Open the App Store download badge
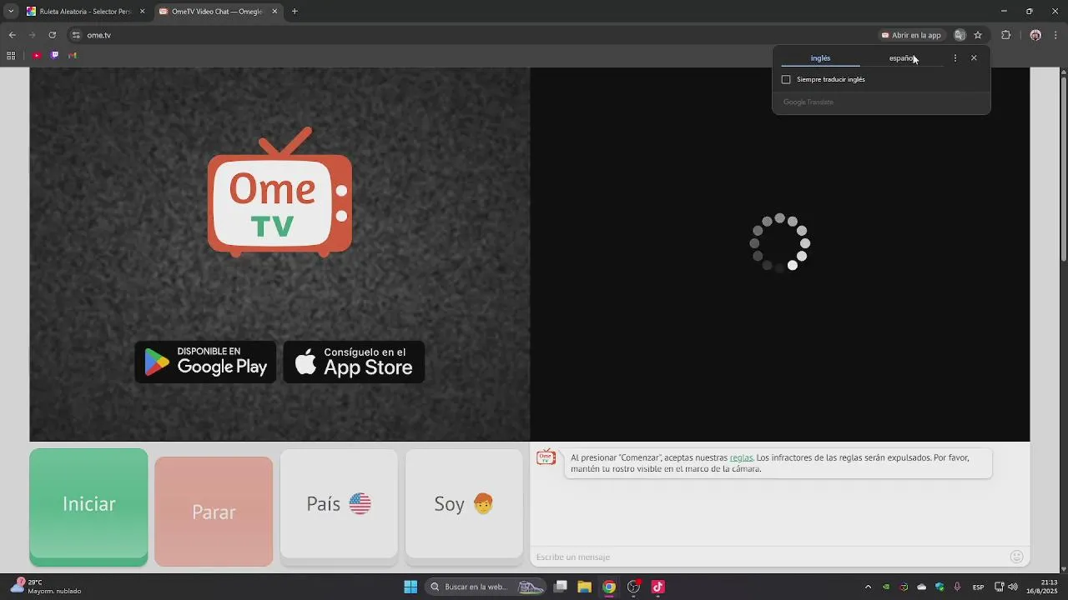 tap(354, 362)
